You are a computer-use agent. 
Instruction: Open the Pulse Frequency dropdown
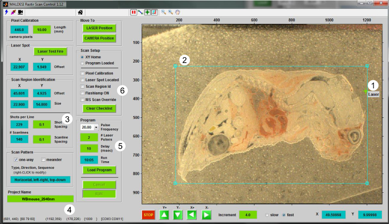pyautogui.click(x=96, y=127)
